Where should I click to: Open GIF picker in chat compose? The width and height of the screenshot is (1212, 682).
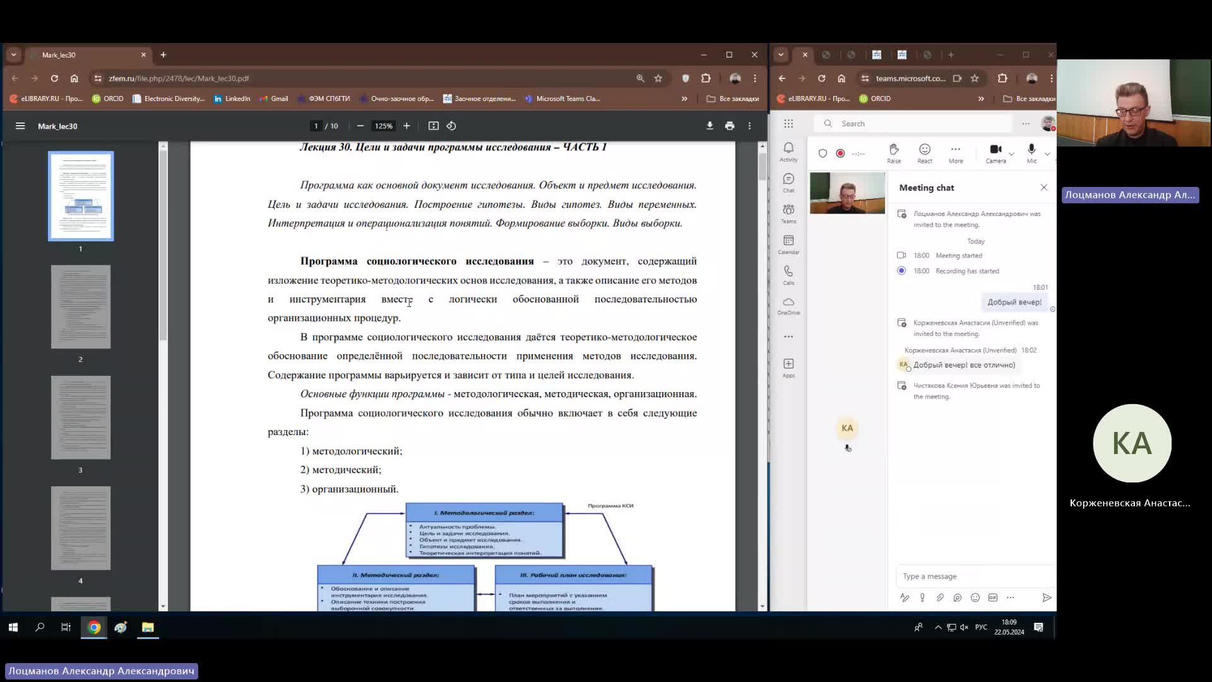tap(993, 597)
